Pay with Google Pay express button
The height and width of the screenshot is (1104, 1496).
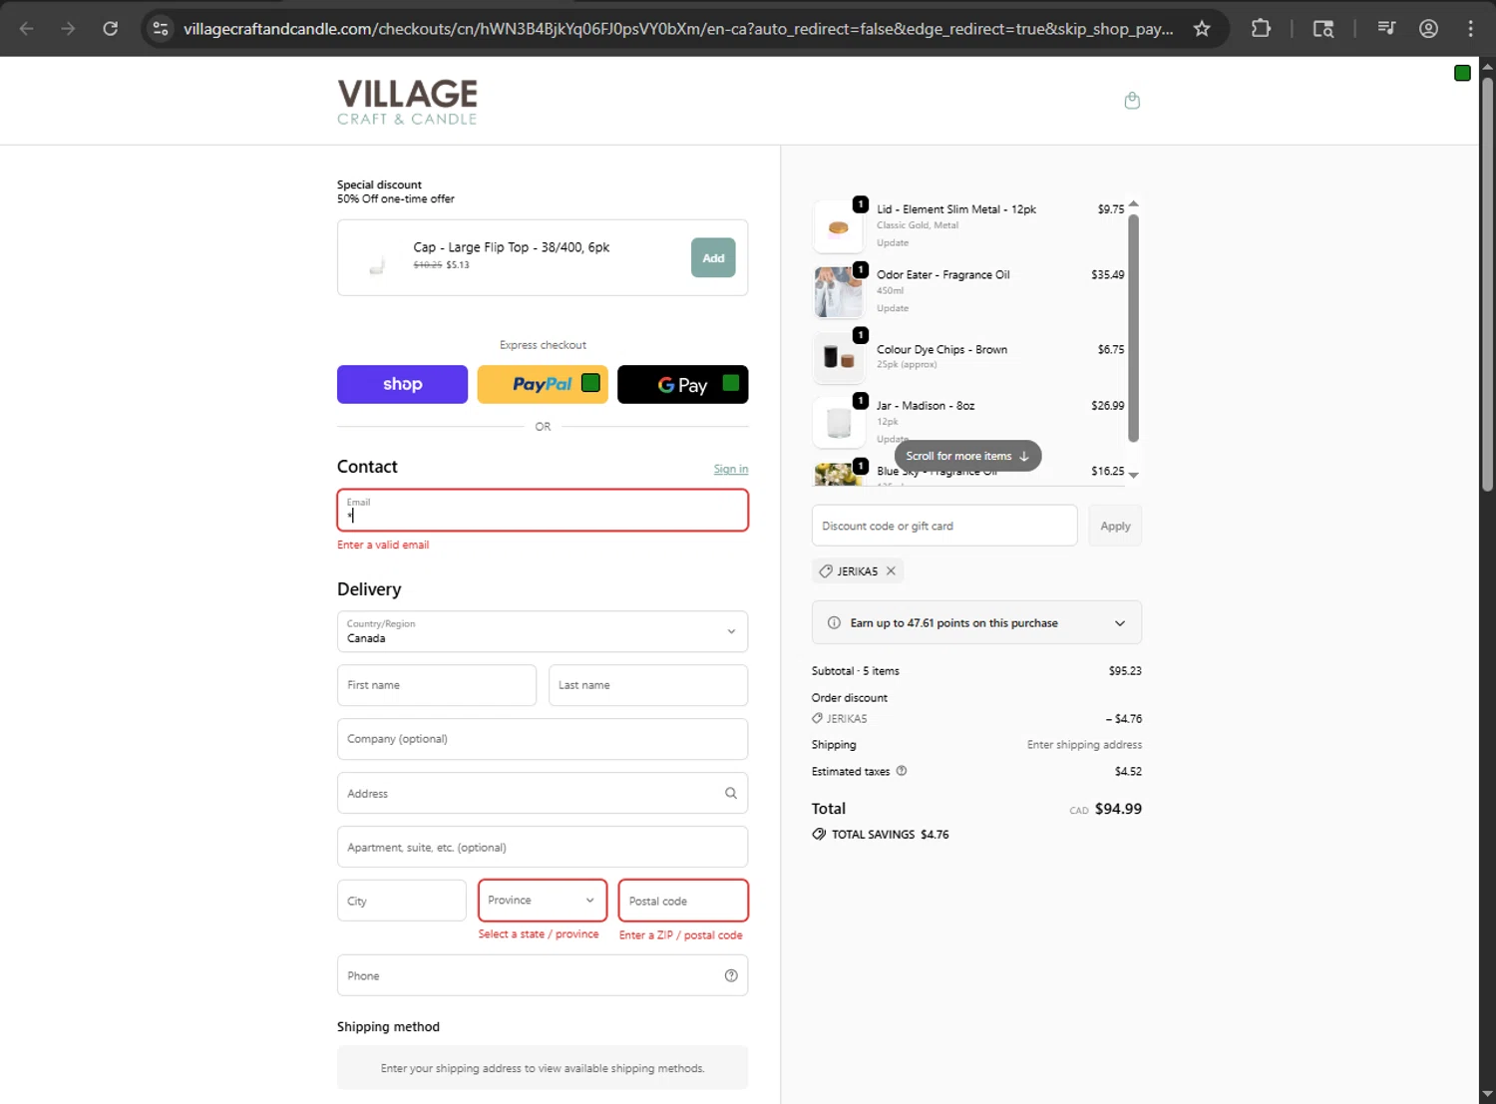(683, 384)
